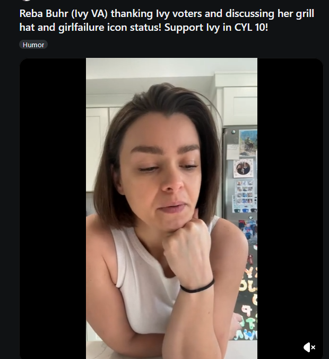The width and height of the screenshot is (329, 359).
Task: Open the post title about Reba Buhr
Action: 167,20
